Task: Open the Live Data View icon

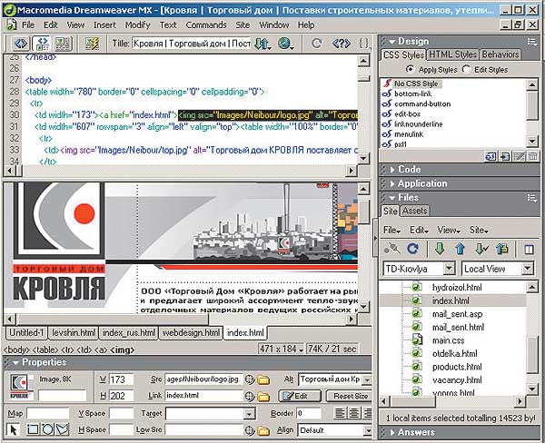Action: [93, 44]
